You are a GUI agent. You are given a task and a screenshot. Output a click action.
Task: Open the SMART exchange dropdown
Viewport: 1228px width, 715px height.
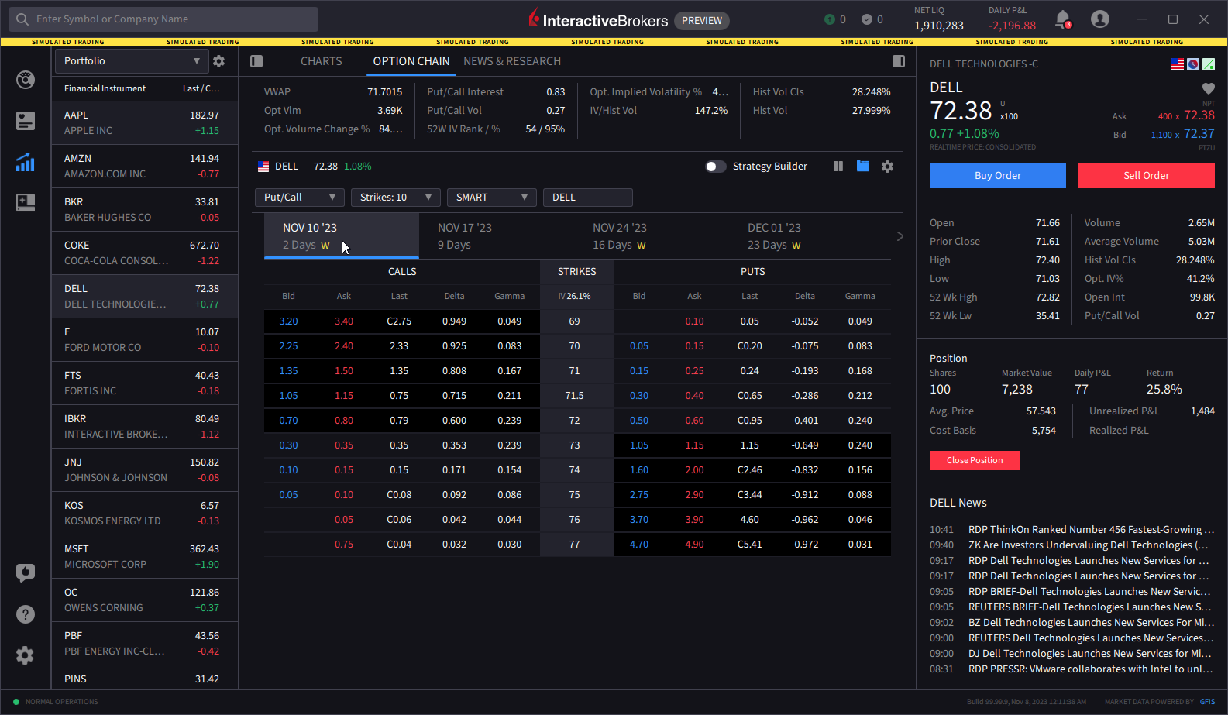click(x=491, y=198)
